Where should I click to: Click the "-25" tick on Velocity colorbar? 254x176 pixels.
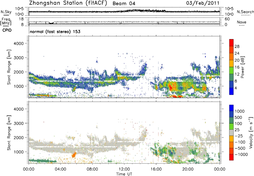click(239, 136)
